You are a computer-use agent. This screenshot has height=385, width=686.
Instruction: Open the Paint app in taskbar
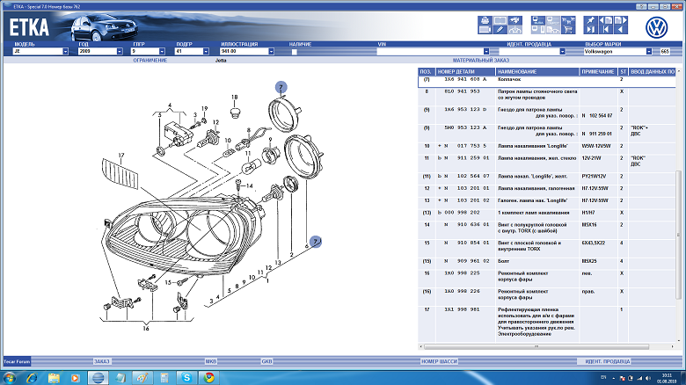(142, 378)
